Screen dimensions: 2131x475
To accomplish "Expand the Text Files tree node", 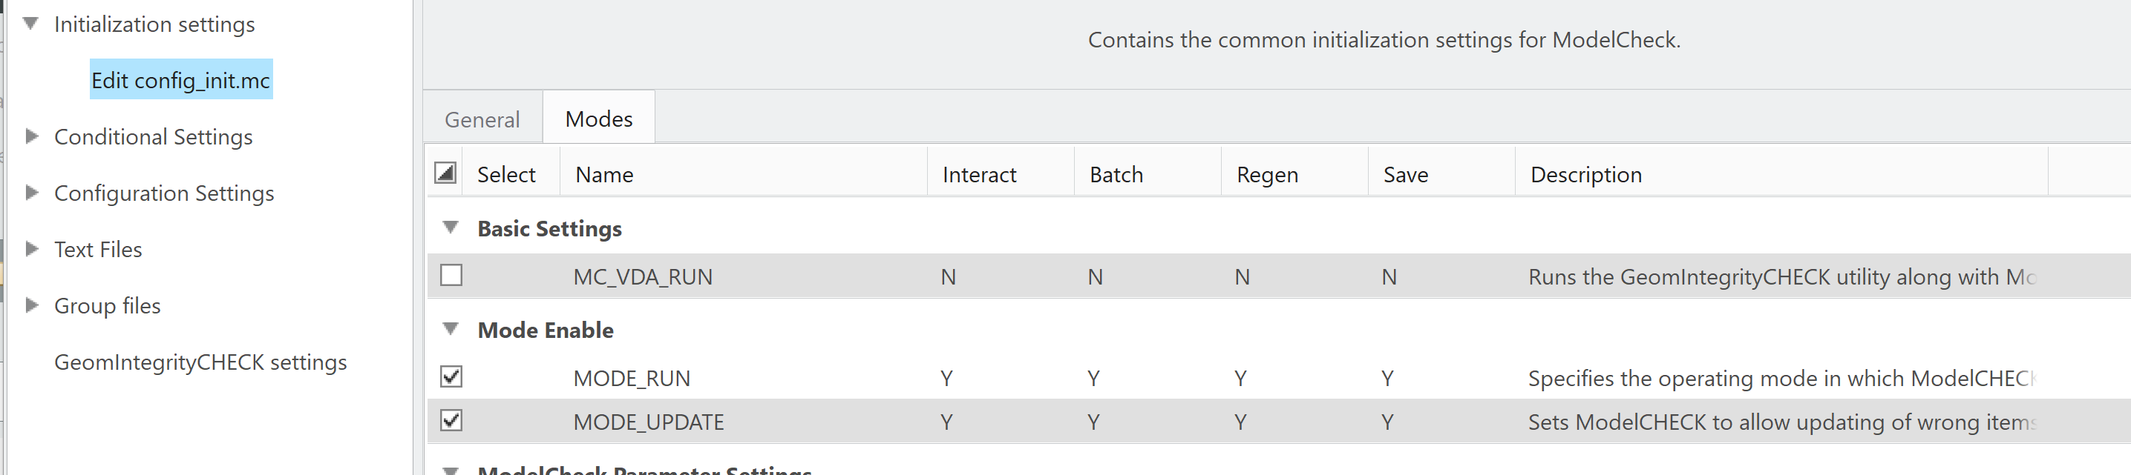I will pyautogui.click(x=31, y=249).
